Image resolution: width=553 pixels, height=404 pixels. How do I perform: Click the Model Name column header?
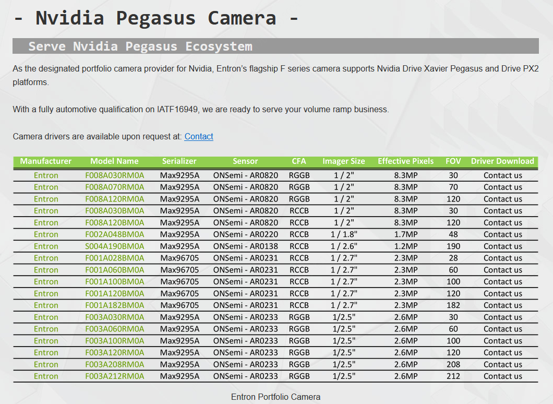[114, 161]
